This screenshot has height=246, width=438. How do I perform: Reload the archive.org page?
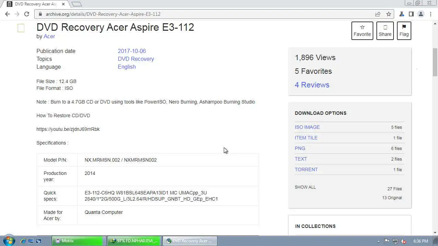tap(27, 14)
